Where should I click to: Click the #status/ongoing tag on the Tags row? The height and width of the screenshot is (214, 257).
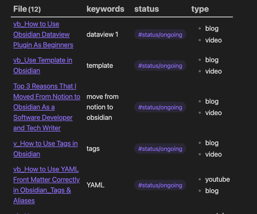(x=160, y=149)
